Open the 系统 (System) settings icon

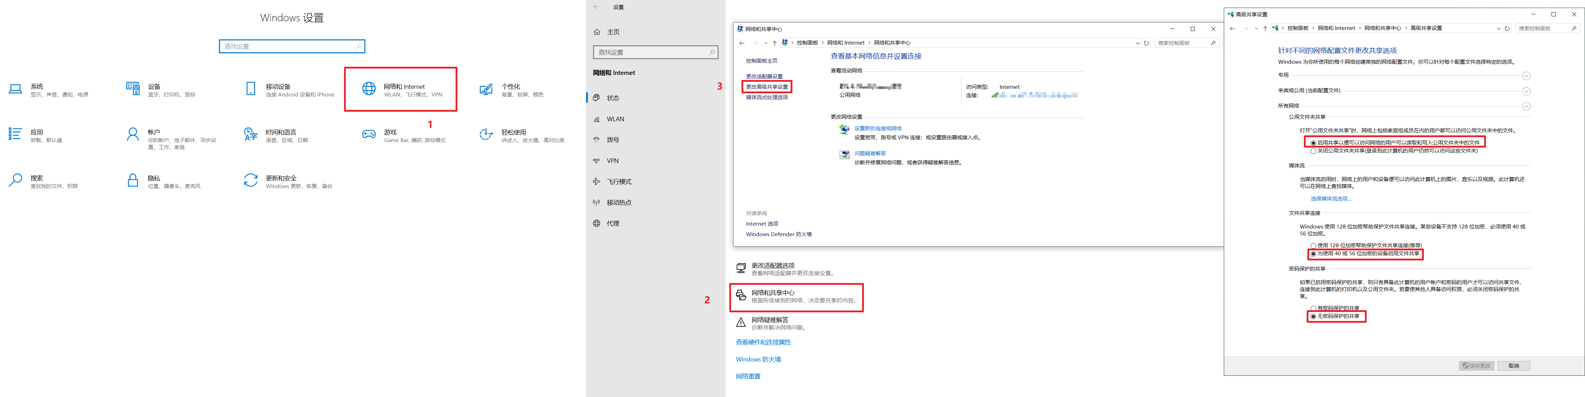(x=15, y=90)
